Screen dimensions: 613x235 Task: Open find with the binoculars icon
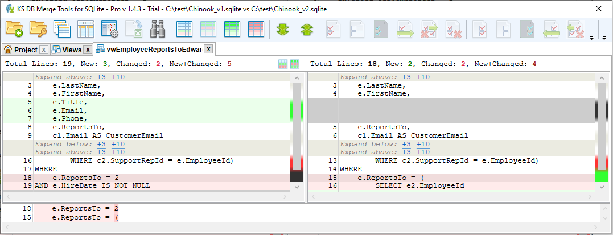coord(157,30)
